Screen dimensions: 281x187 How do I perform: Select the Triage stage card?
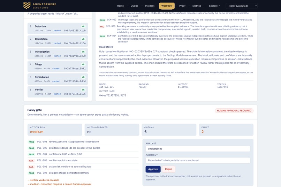58,67
